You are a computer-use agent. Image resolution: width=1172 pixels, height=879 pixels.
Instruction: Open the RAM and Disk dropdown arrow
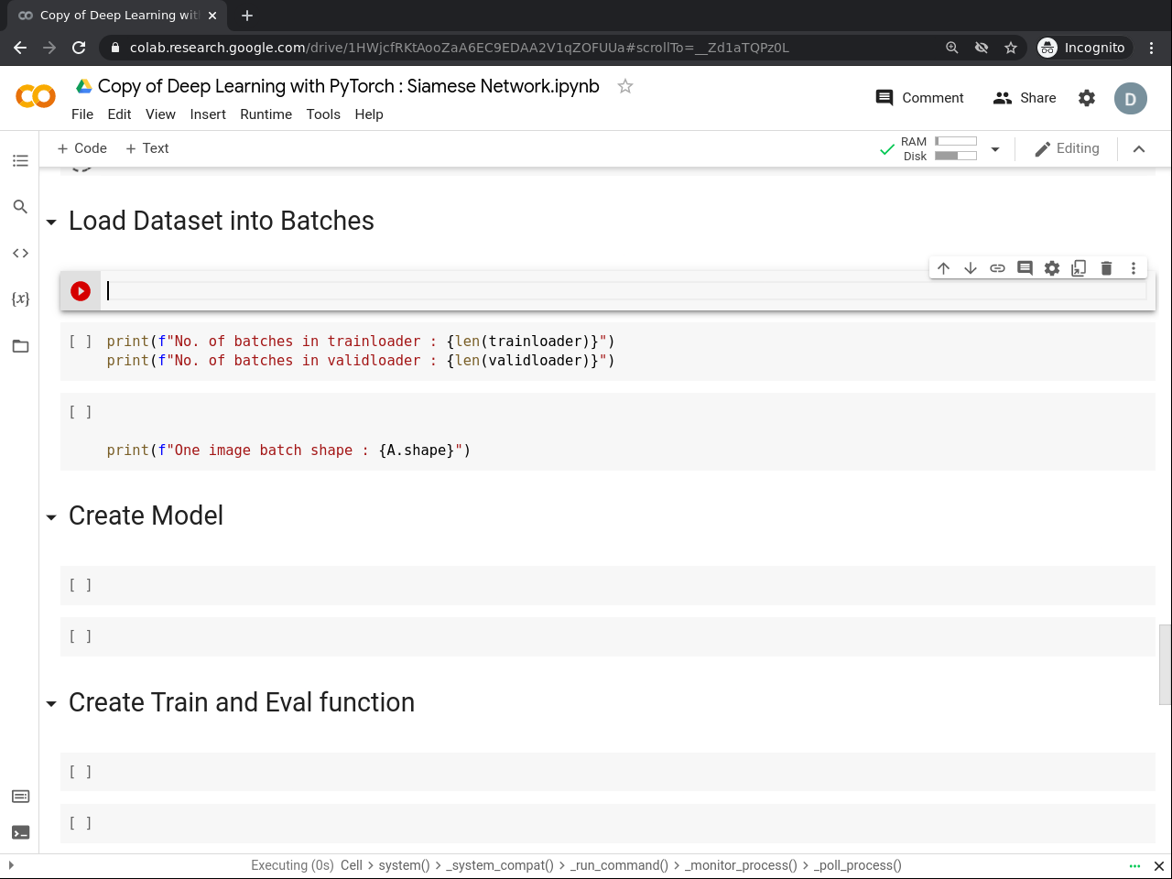(995, 149)
